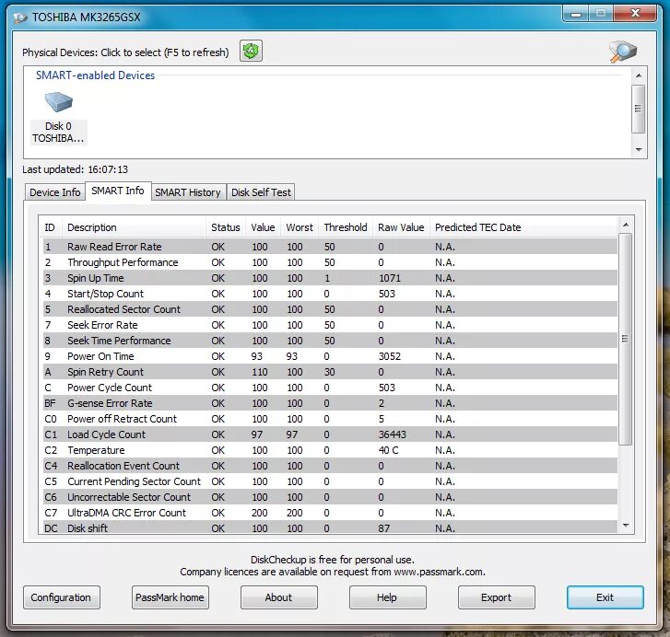Select the Seek Time Performance row
The height and width of the screenshot is (637, 670).
(330, 341)
